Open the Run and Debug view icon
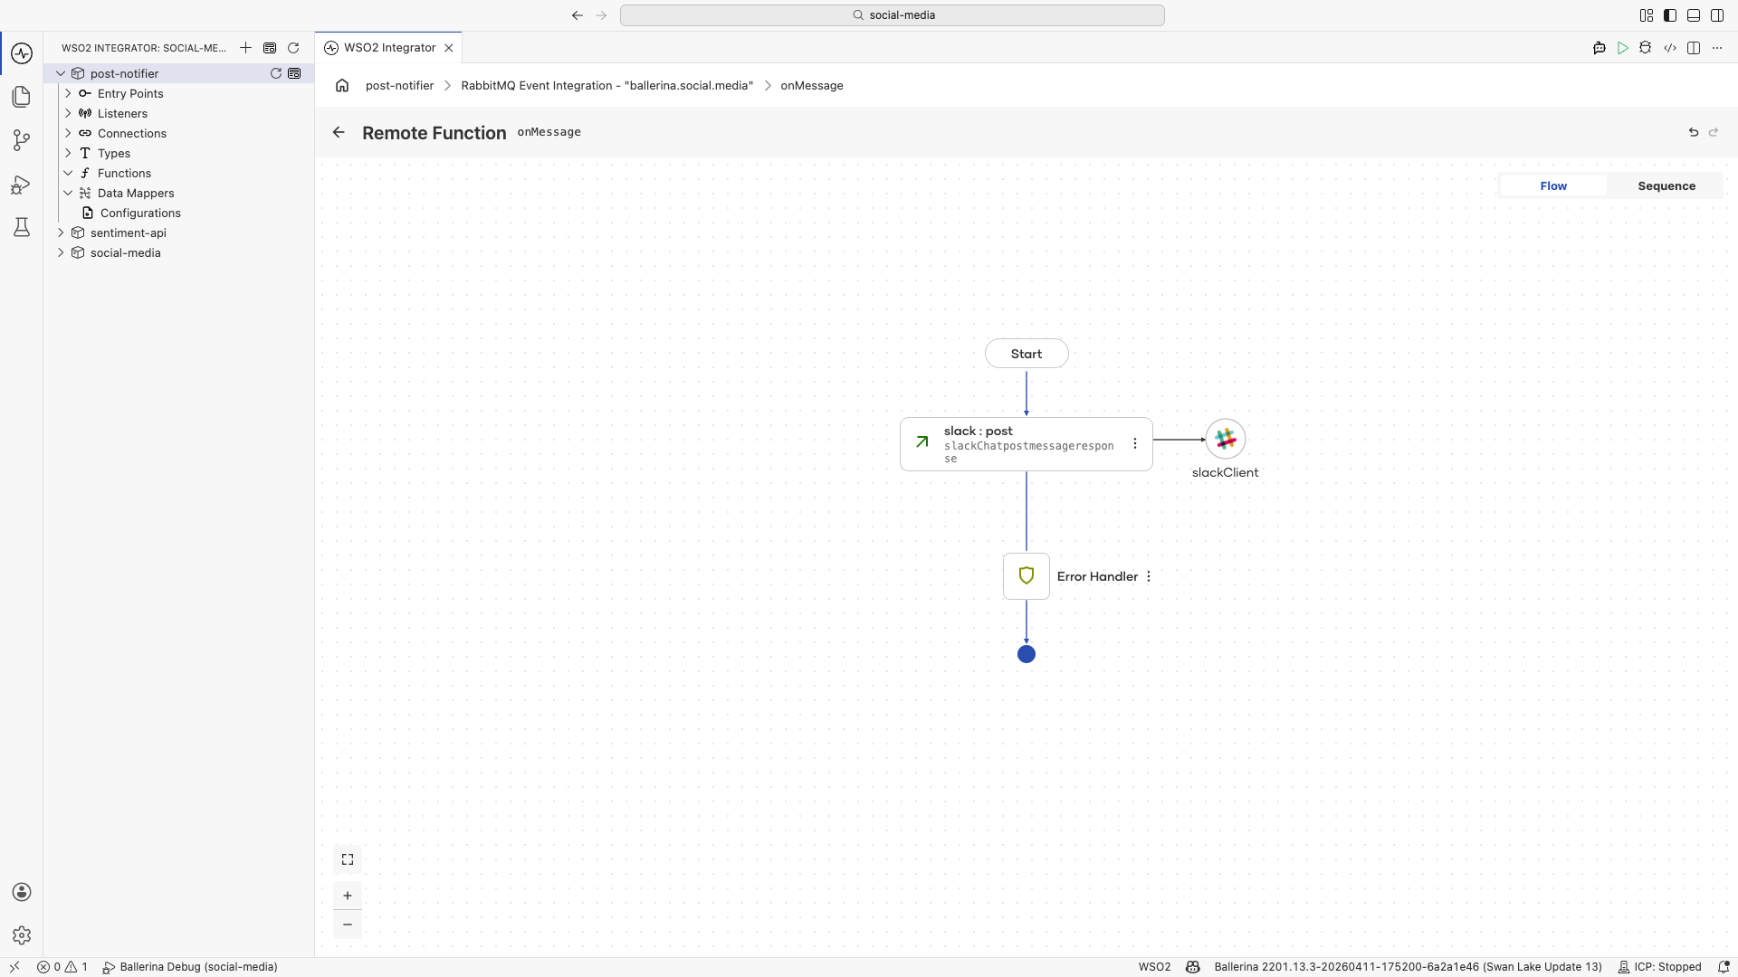The image size is (1738, 977). (x=22, y=185)
